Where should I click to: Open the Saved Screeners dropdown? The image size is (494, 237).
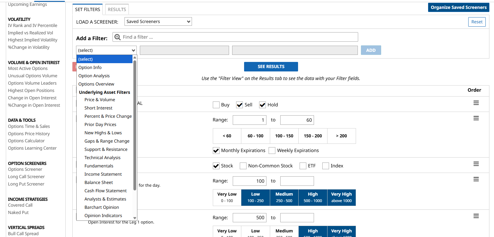[x=158, y=21]
